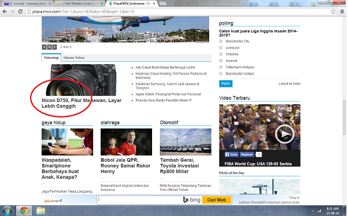The image size is (348, 216).
Task: Select Liverpool poll option
Action: tap(221, 47)
